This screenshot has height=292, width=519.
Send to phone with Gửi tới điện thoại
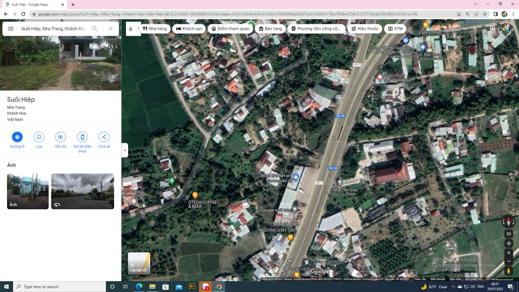[x=82, y=142]
